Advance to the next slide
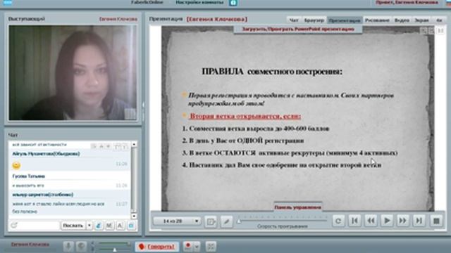This screenshot has width=451, height=253. (x=402, y=221)
